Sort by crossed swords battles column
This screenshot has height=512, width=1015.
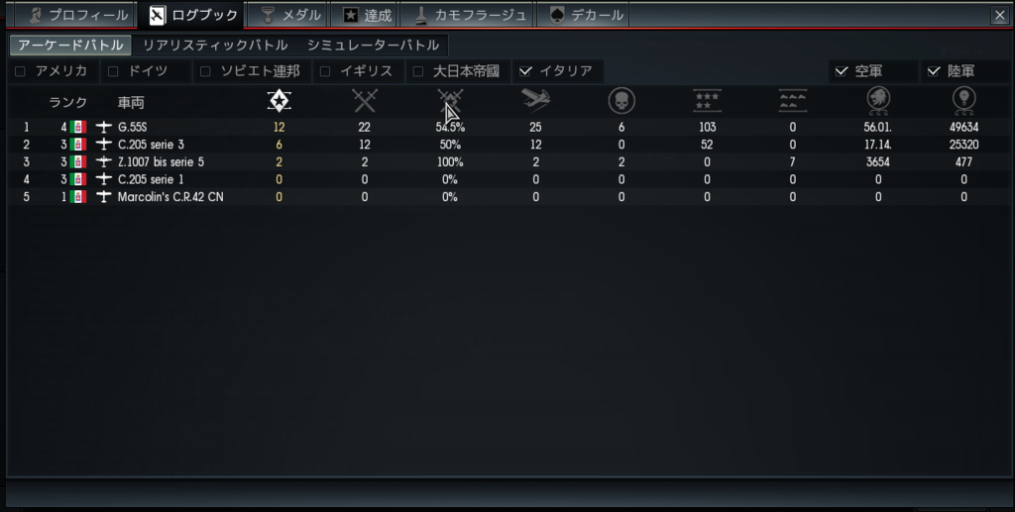365,101
